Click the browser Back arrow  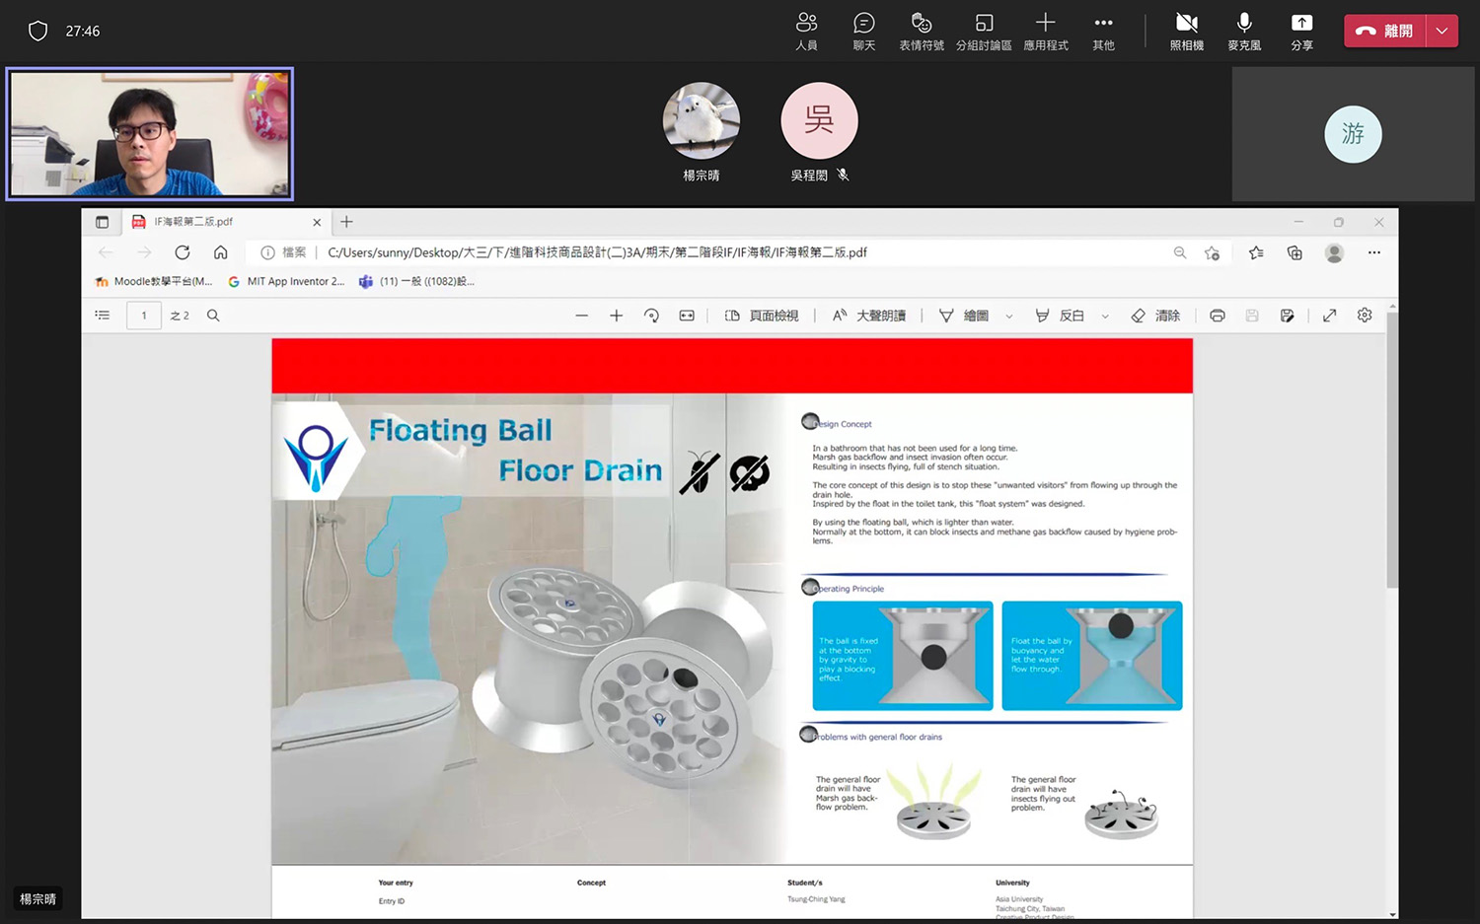(x=106, y=252)
